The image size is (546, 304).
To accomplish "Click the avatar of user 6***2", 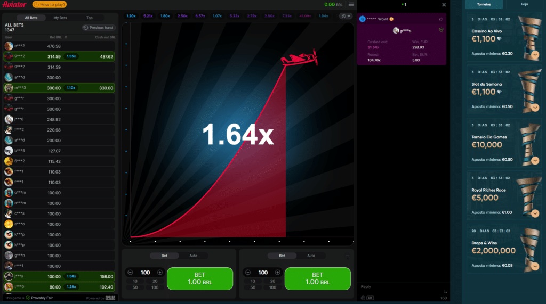I will [9, 161].
